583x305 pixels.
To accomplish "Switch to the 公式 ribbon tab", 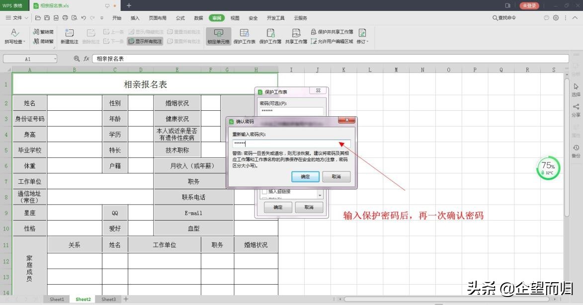I will pyautogui.click(x=180, y=18).
